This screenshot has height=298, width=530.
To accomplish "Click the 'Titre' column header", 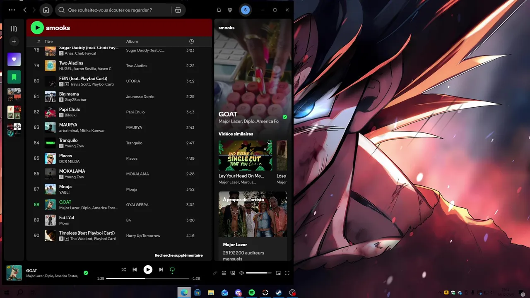I will 49,41.
